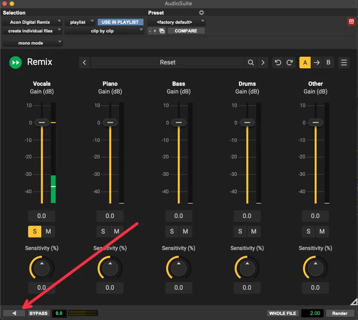358x320 pixels.
Task: Click Bass gain value field
Action: 178,216
